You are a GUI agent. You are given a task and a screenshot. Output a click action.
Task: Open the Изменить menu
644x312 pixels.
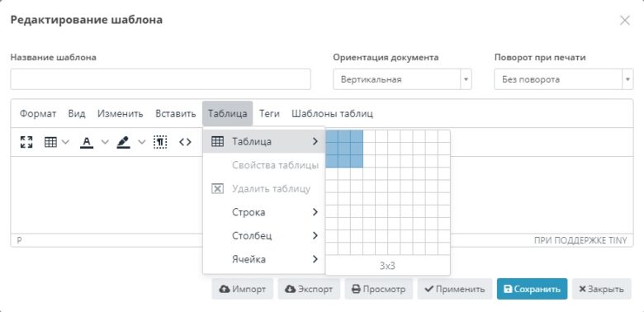click(121, 114)
